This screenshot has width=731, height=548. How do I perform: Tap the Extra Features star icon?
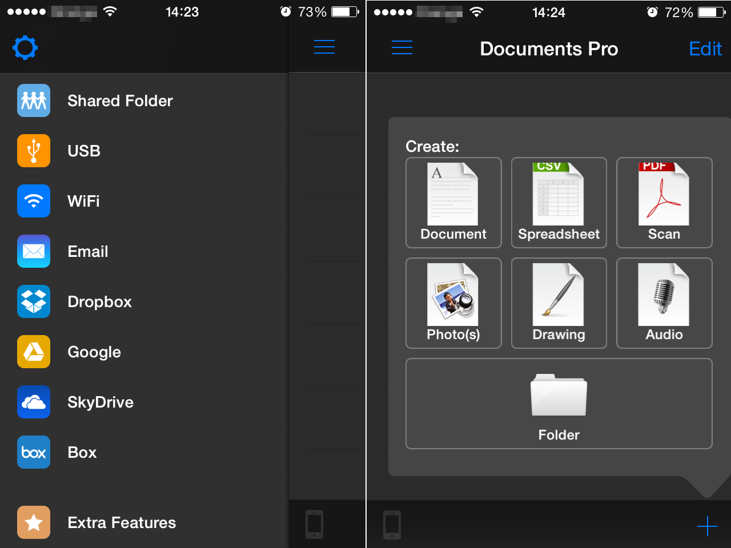click(x=34, y=522)
